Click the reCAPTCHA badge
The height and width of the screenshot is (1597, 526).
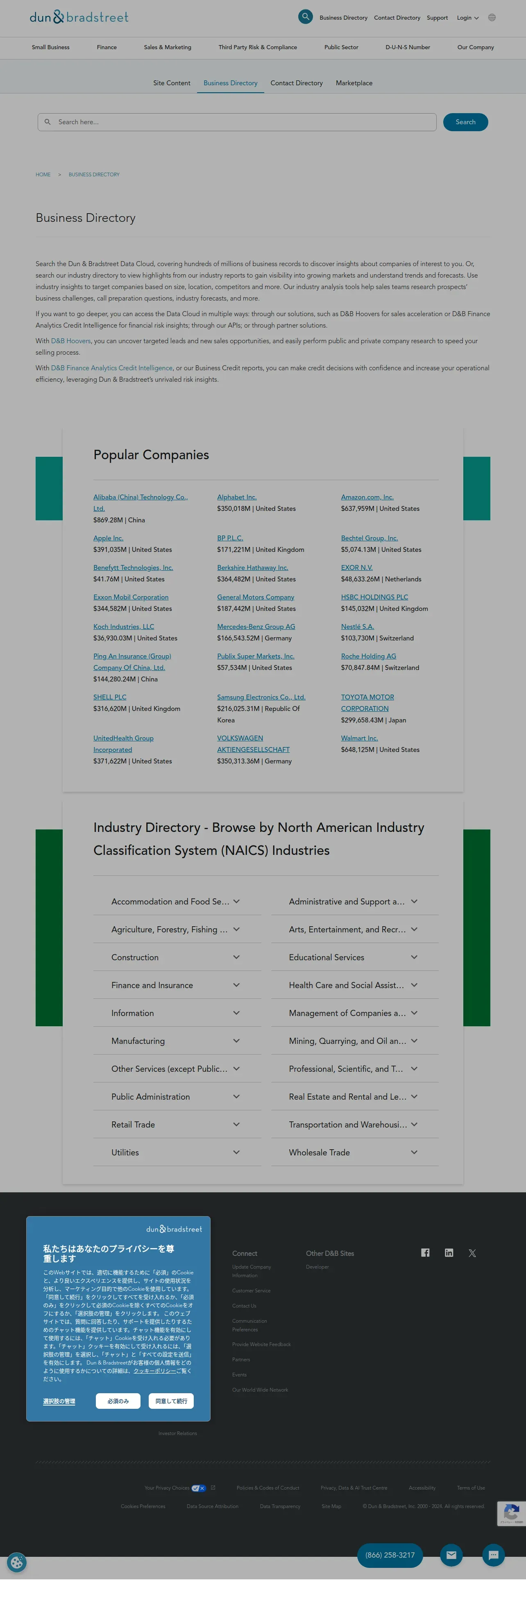click(511, 1513)
